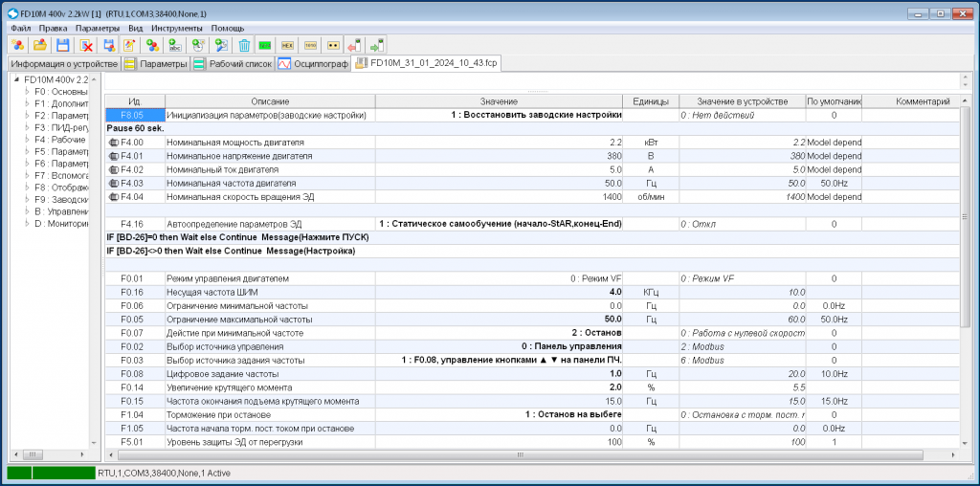The height and width of the screenshot is (486, 980).
Task: Click the add condition wrench icon
Action: click(x=221, y=45)
